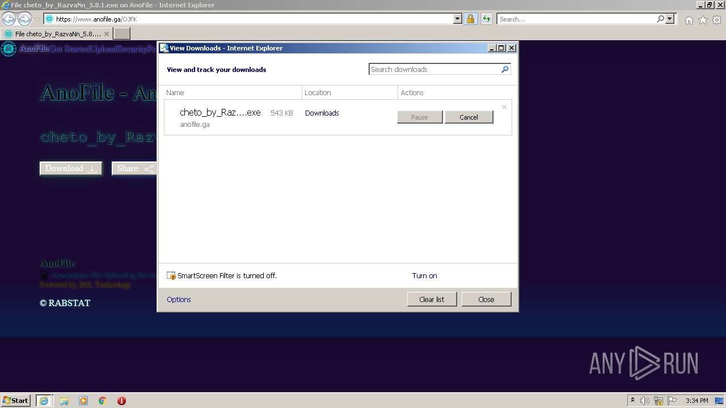Click the browser Back arrow button
The image size is (726, 408).
click(9, 19)
